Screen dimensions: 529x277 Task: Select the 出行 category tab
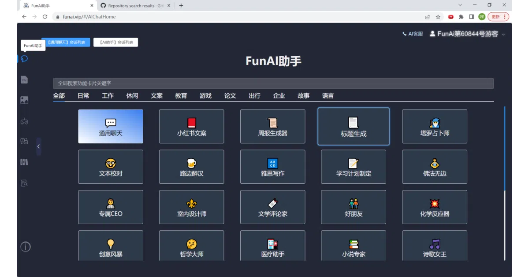254,95
